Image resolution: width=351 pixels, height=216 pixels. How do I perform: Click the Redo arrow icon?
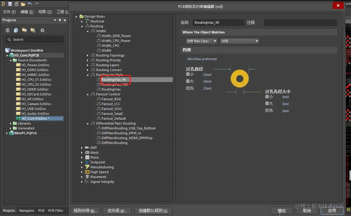(x=36, y=4)
